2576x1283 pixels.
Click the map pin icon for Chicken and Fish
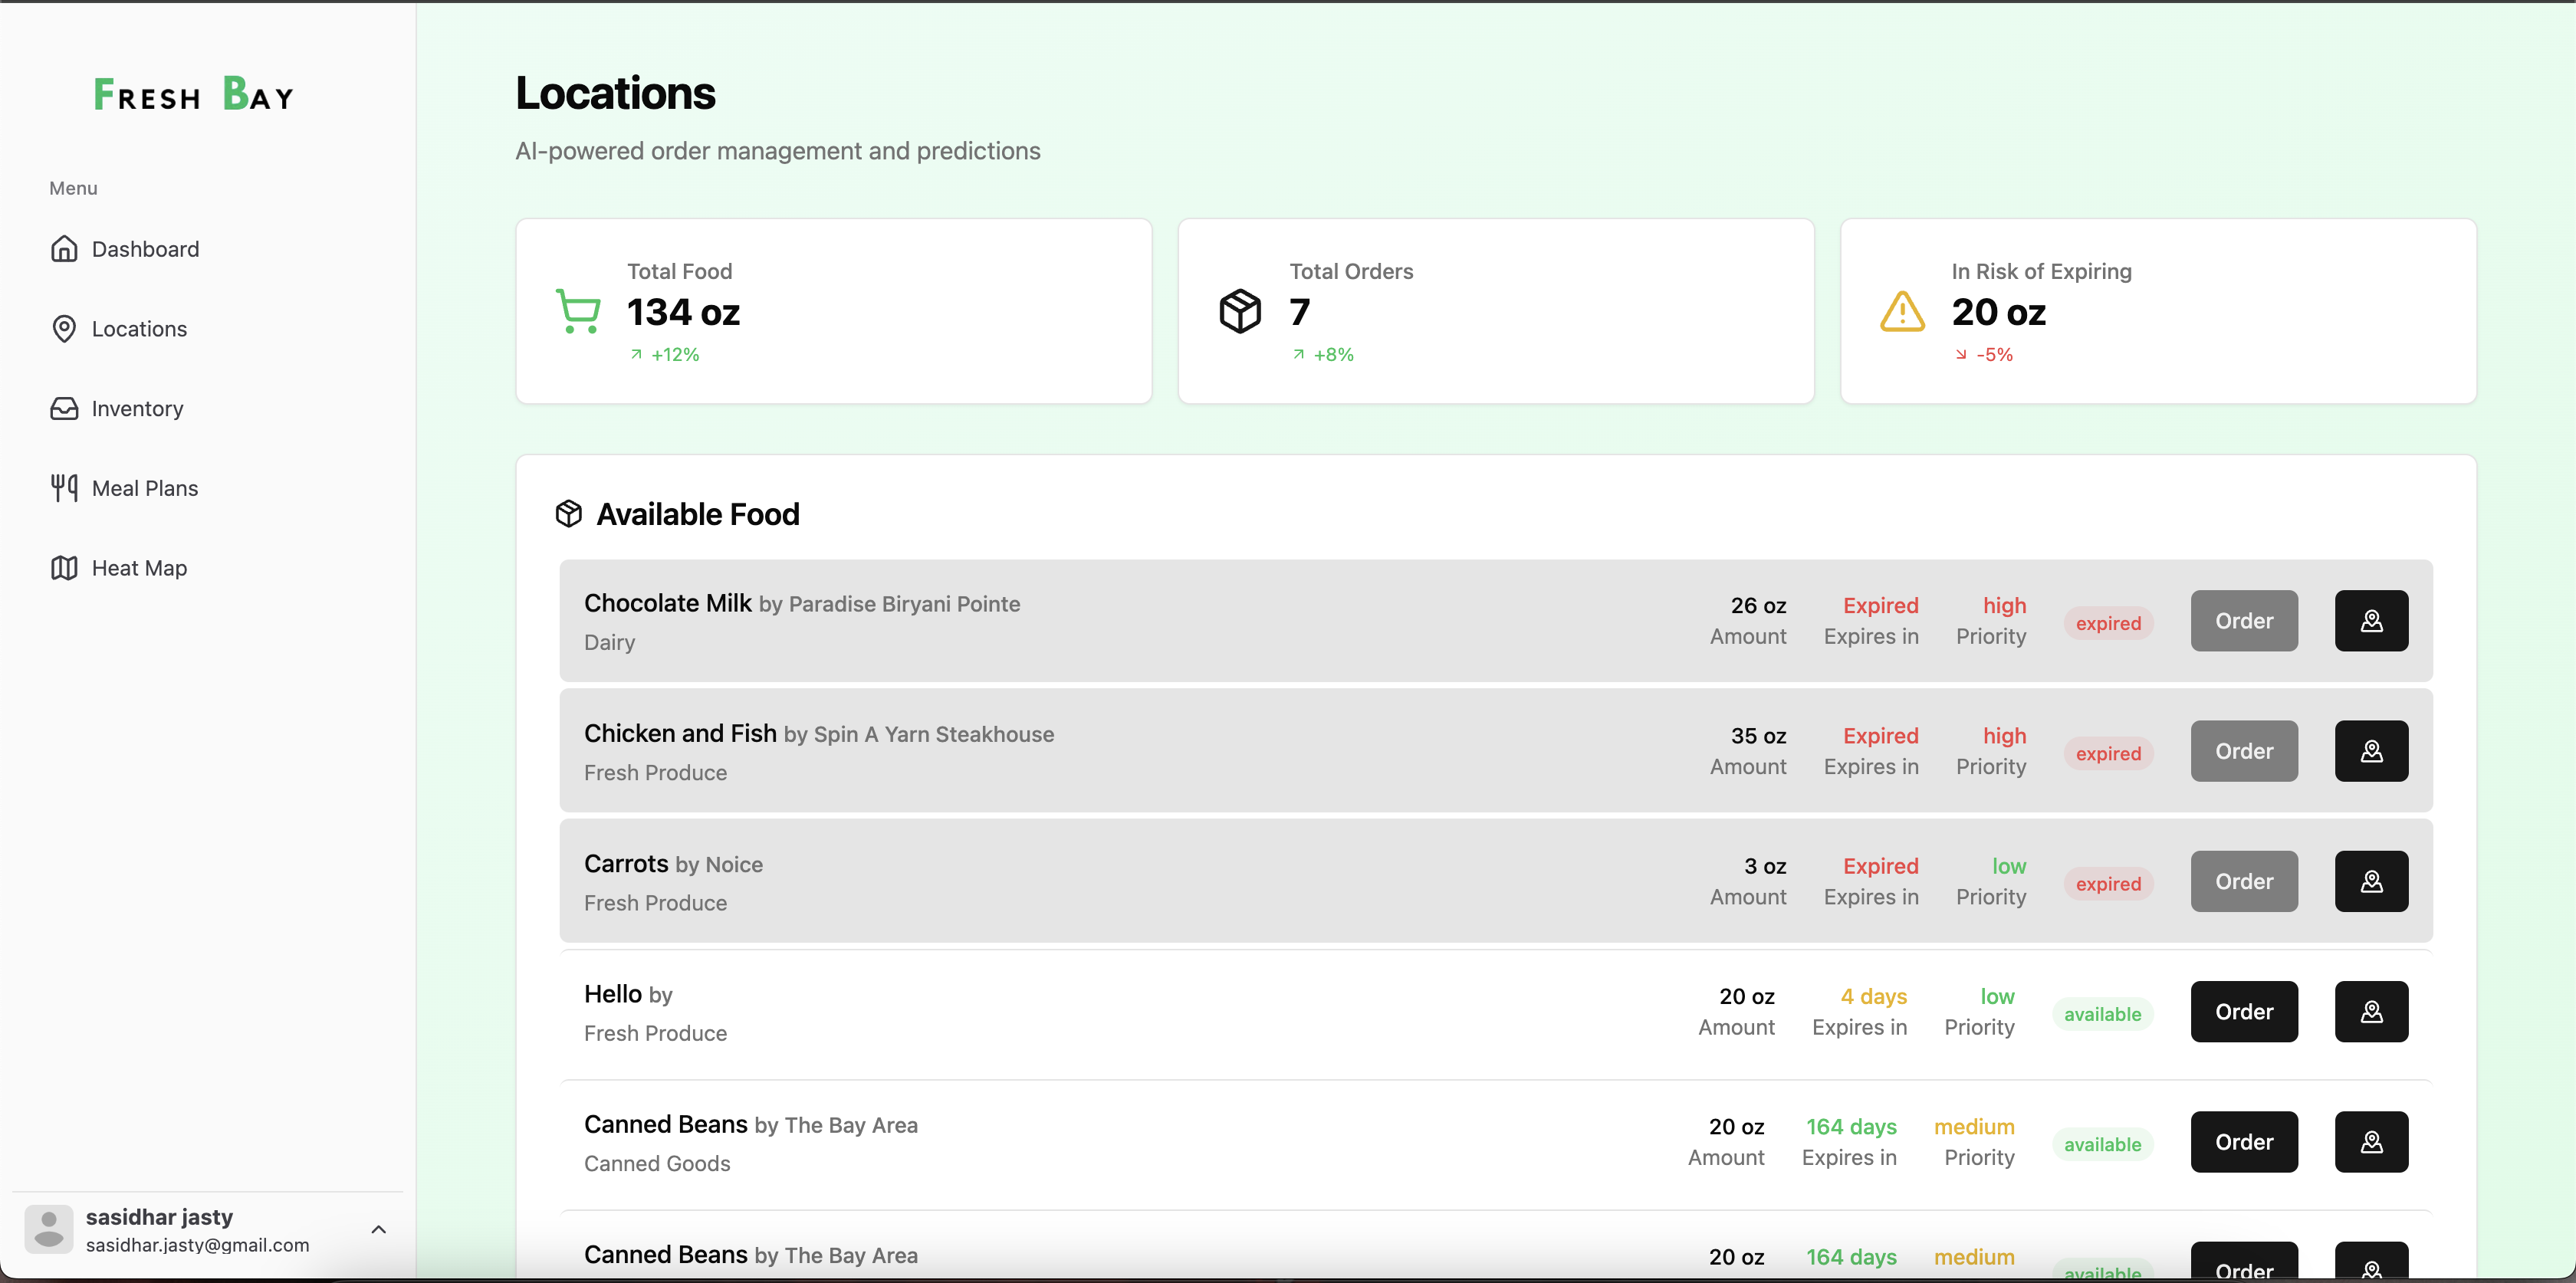coord(2371,751)
